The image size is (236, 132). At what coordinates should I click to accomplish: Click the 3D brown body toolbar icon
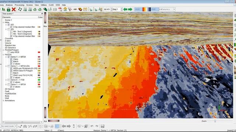click(80, 10)
